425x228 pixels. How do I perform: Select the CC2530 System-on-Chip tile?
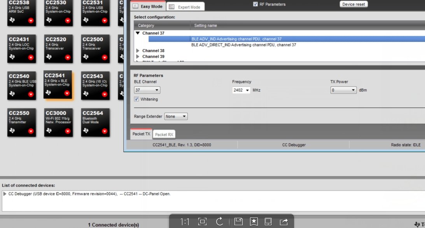(x=58, y=12)
